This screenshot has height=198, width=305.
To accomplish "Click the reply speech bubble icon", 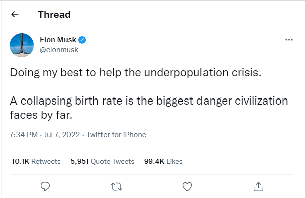I will tap(45, 186).
